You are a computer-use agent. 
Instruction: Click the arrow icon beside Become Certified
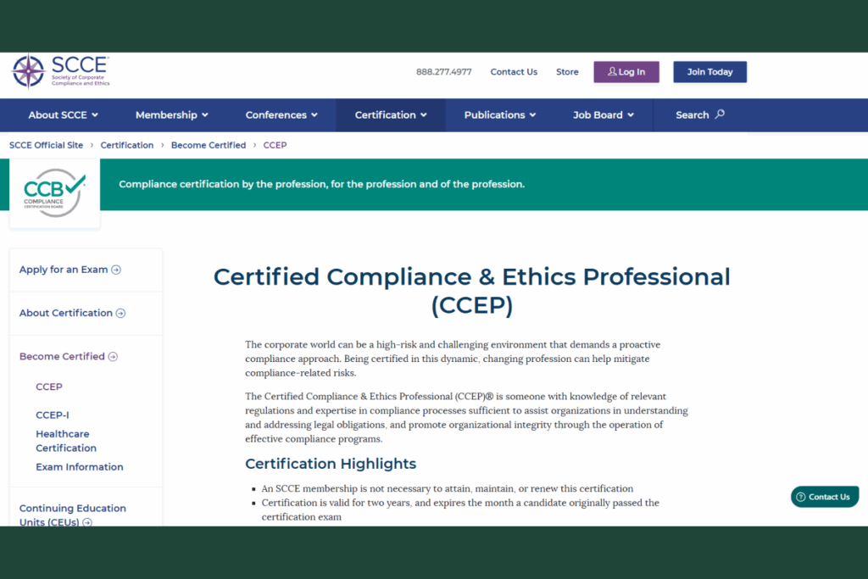click(x=113, y=357)
